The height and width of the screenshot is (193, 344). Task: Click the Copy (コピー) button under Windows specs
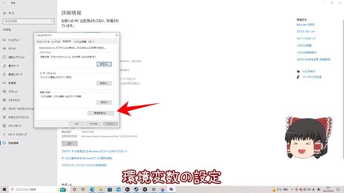tap(69, 144)
